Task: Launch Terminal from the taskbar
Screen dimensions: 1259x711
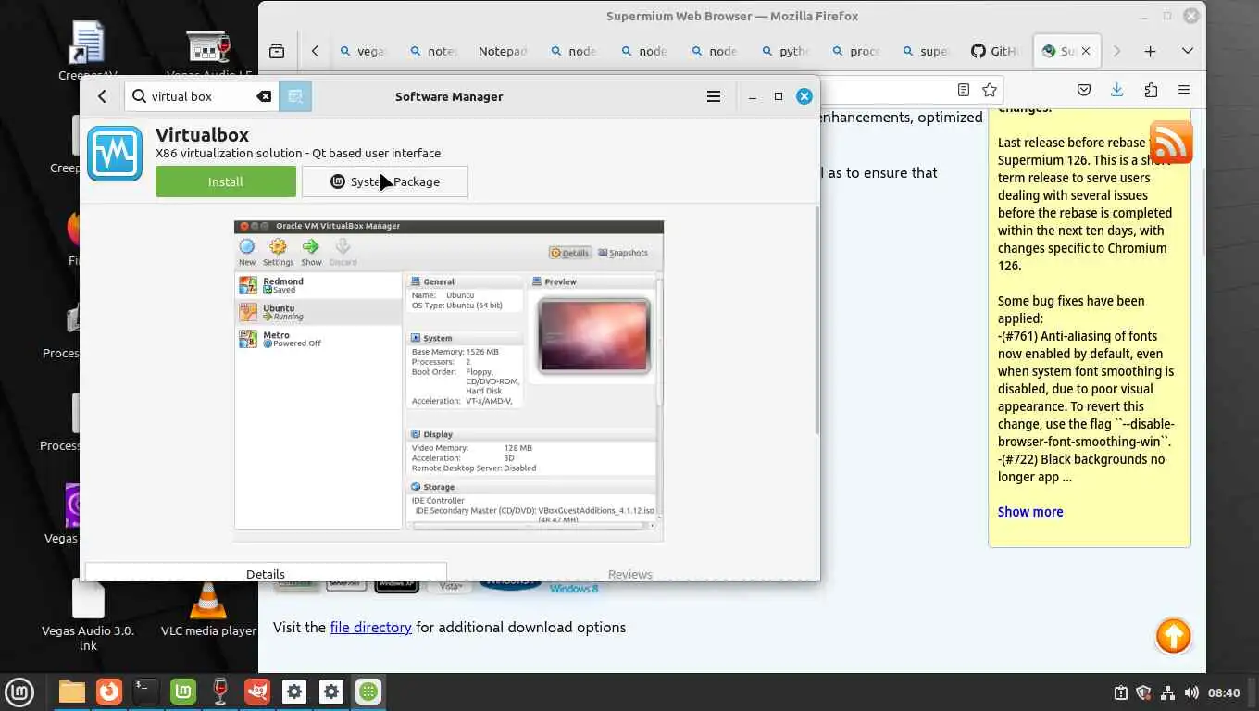Action: coord(146,692)
